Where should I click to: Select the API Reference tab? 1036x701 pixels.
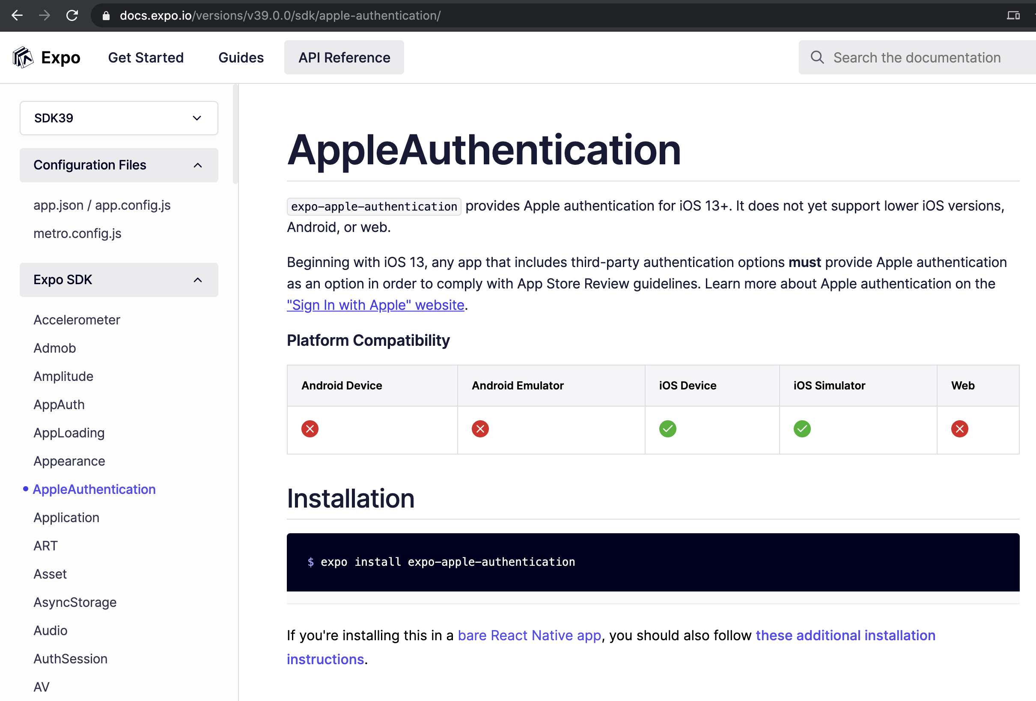(x=344, y=57)
